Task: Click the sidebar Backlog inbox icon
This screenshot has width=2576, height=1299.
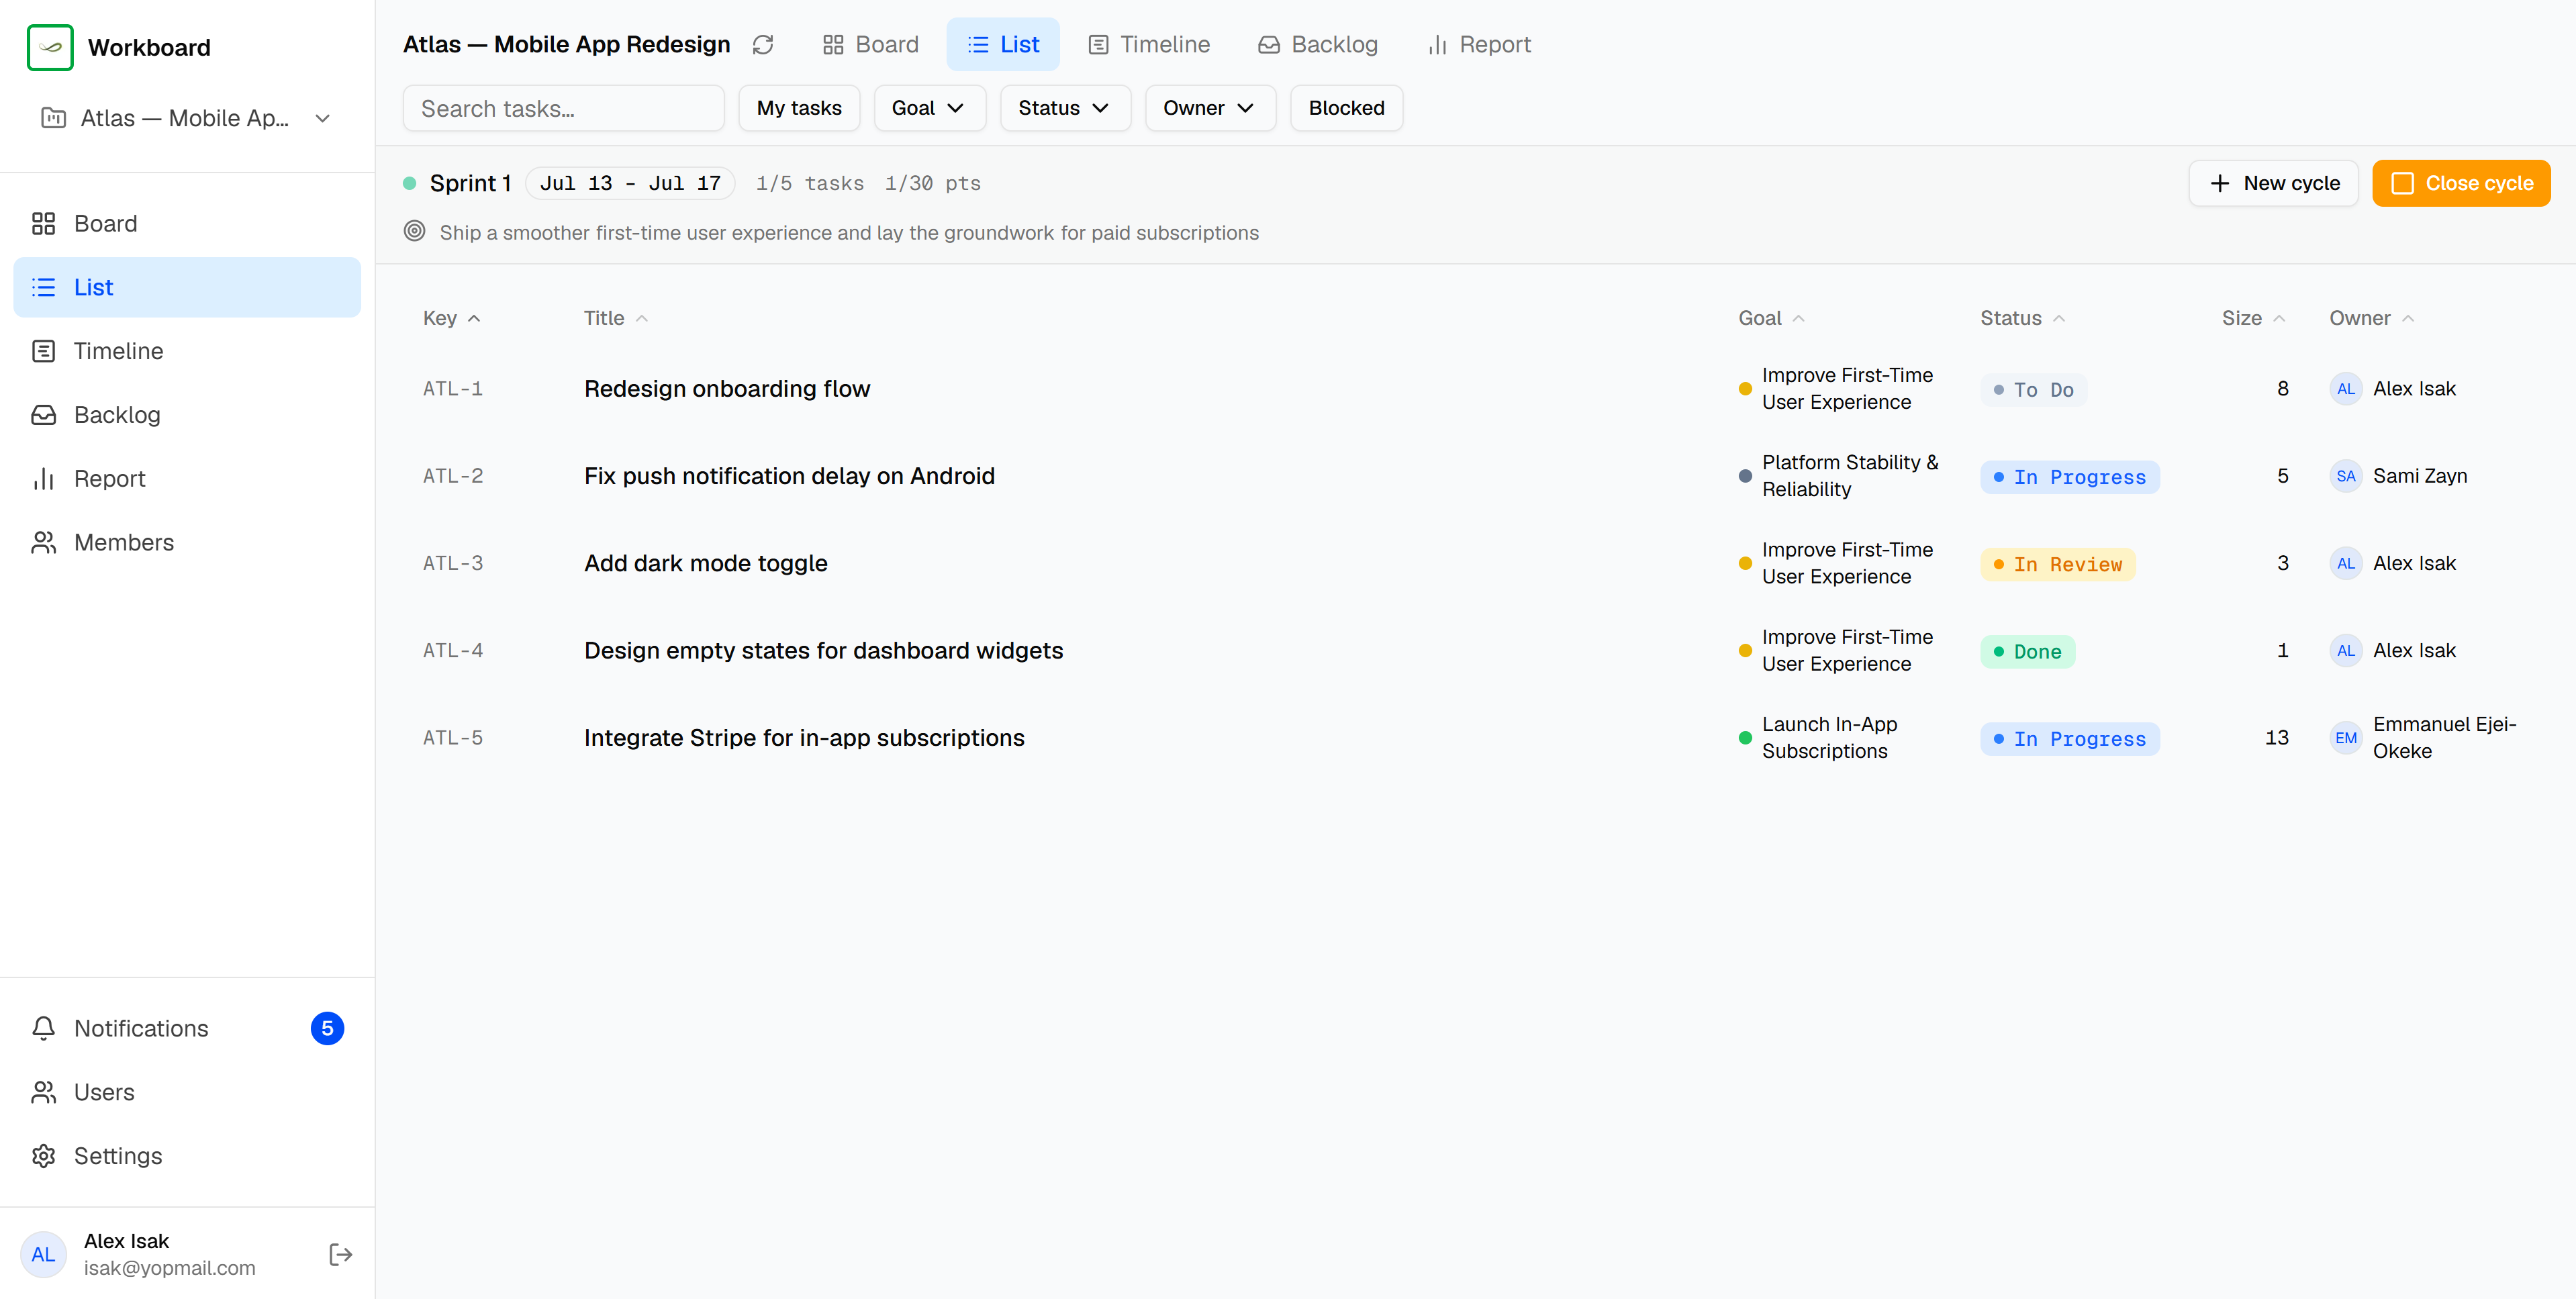Action: coord(43,415)
